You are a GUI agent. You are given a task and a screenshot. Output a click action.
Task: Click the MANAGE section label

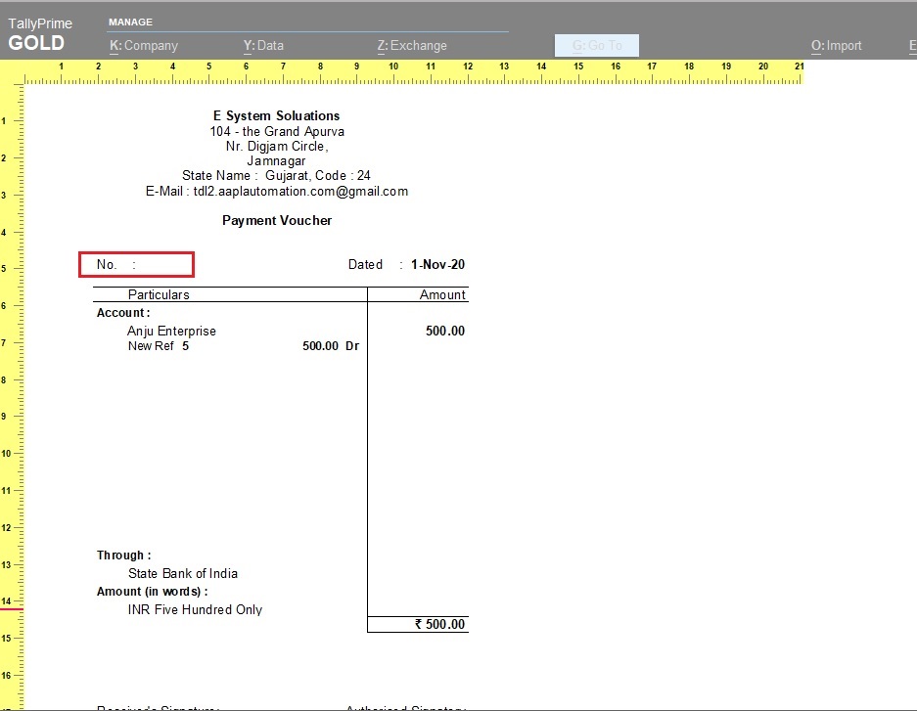click(130, 22)
